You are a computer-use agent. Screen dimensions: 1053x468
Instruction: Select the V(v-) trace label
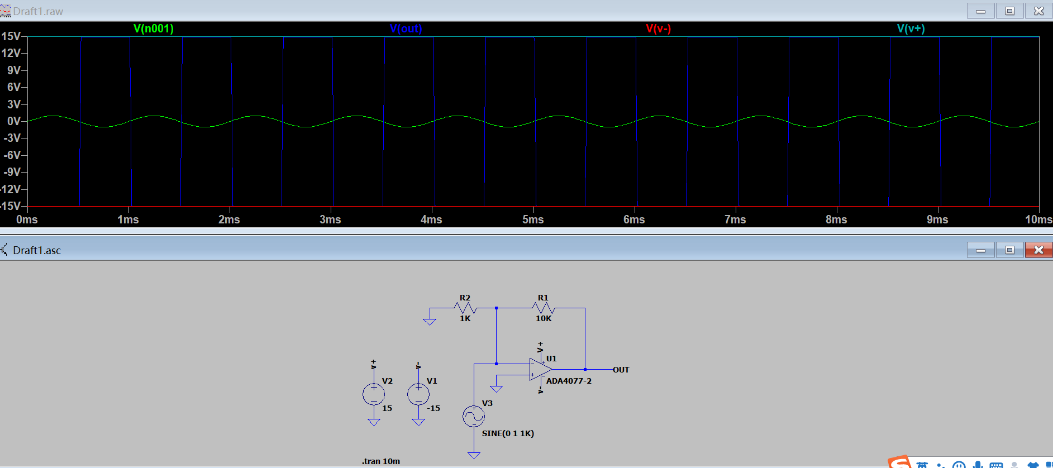click(x=659, y=28)
